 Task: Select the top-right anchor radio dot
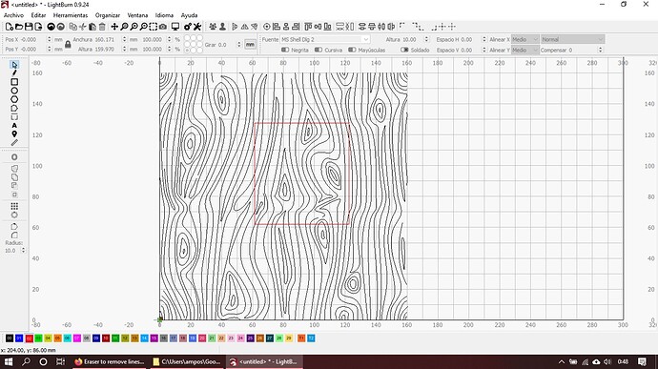pyautogui.click(x=199, y=38)
